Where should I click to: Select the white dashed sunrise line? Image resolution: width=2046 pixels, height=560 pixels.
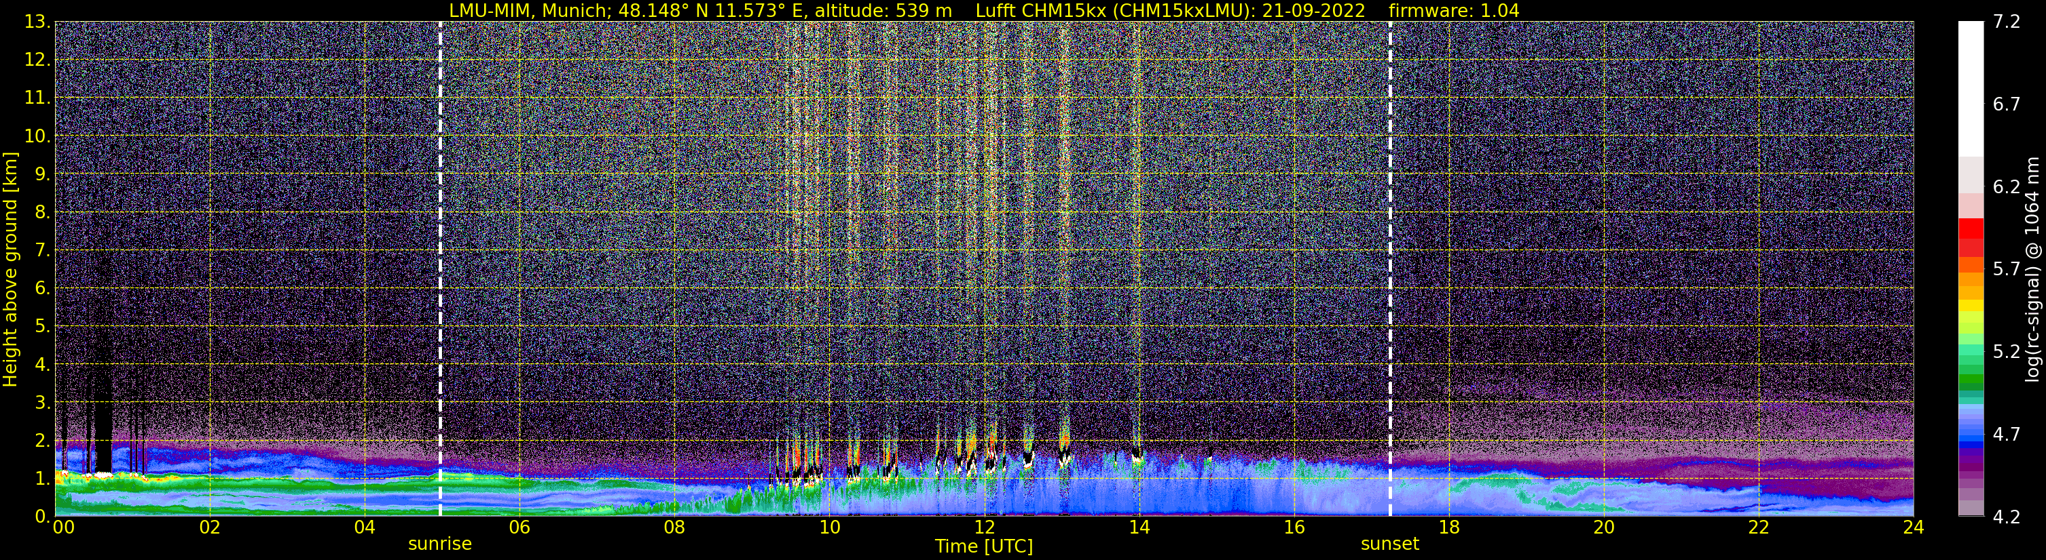[x=440, y=269]
